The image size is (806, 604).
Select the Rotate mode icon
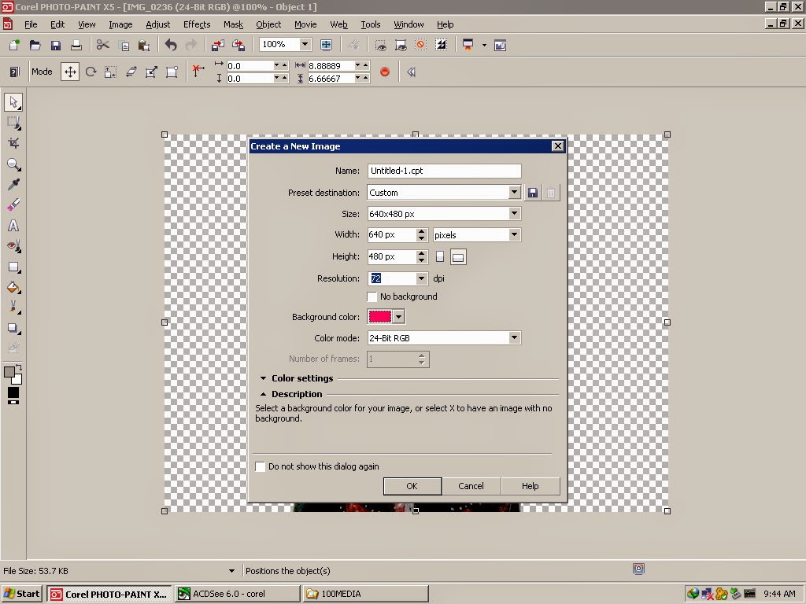click(x=91, y=72)
